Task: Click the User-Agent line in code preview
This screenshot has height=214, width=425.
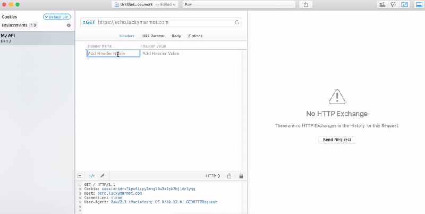Action: [151, 202]
